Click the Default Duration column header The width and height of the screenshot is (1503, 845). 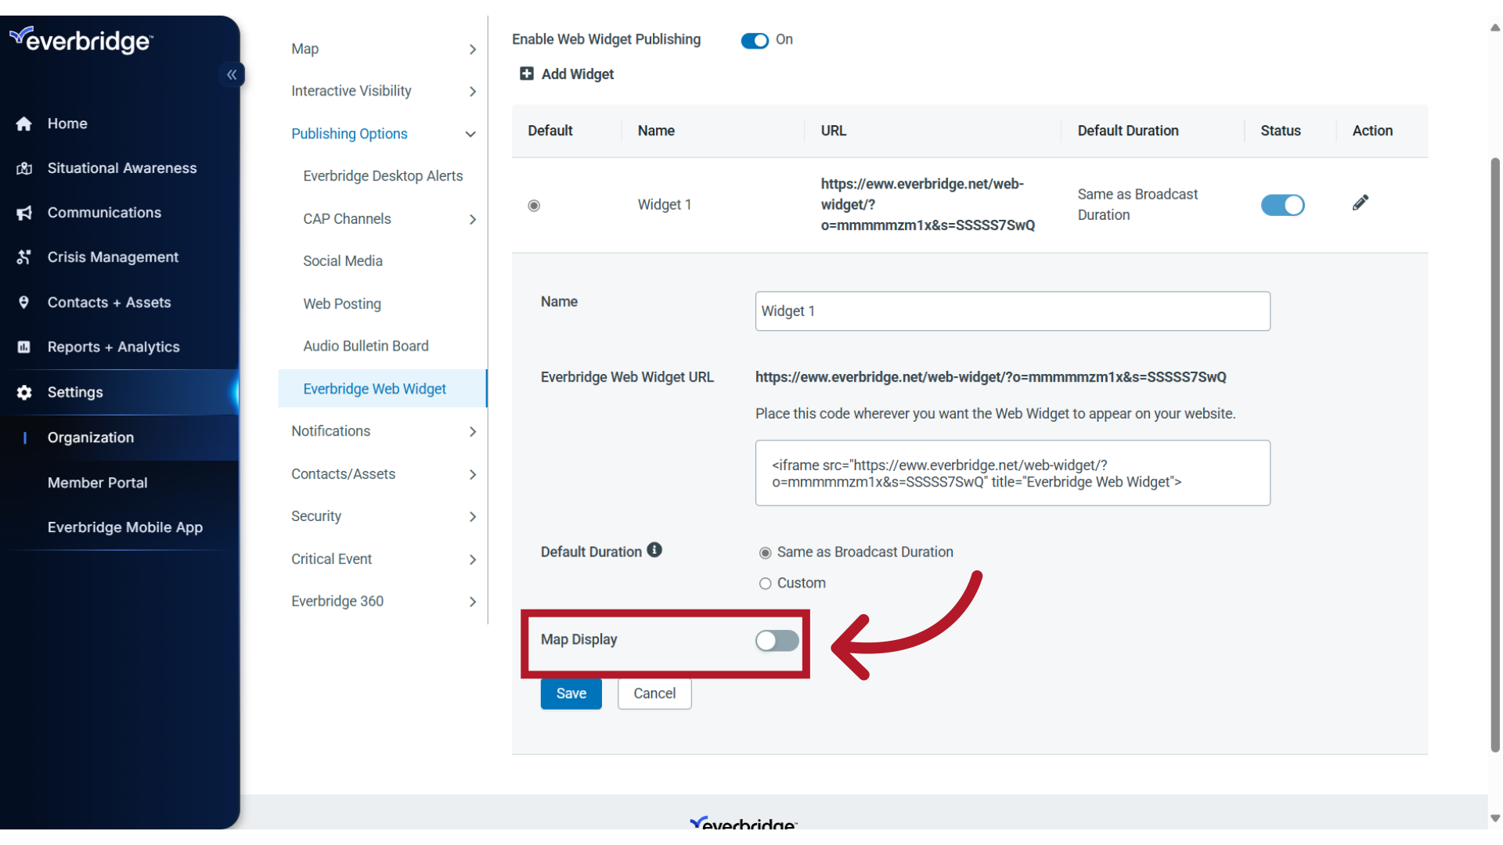click(1127, 131)
